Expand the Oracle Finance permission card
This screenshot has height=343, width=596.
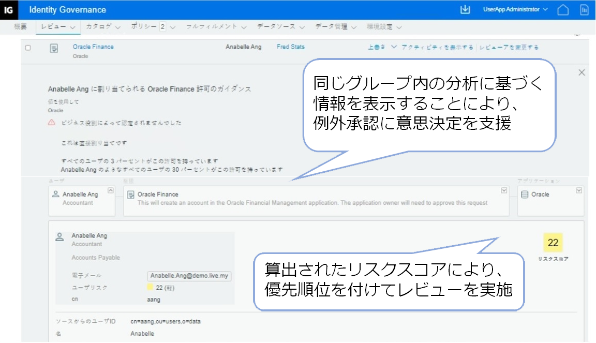coord(504,190)
